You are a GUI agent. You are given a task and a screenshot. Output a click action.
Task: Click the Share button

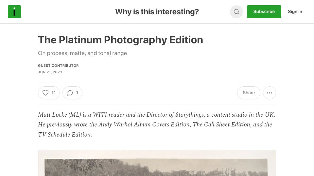pos(249,93)
